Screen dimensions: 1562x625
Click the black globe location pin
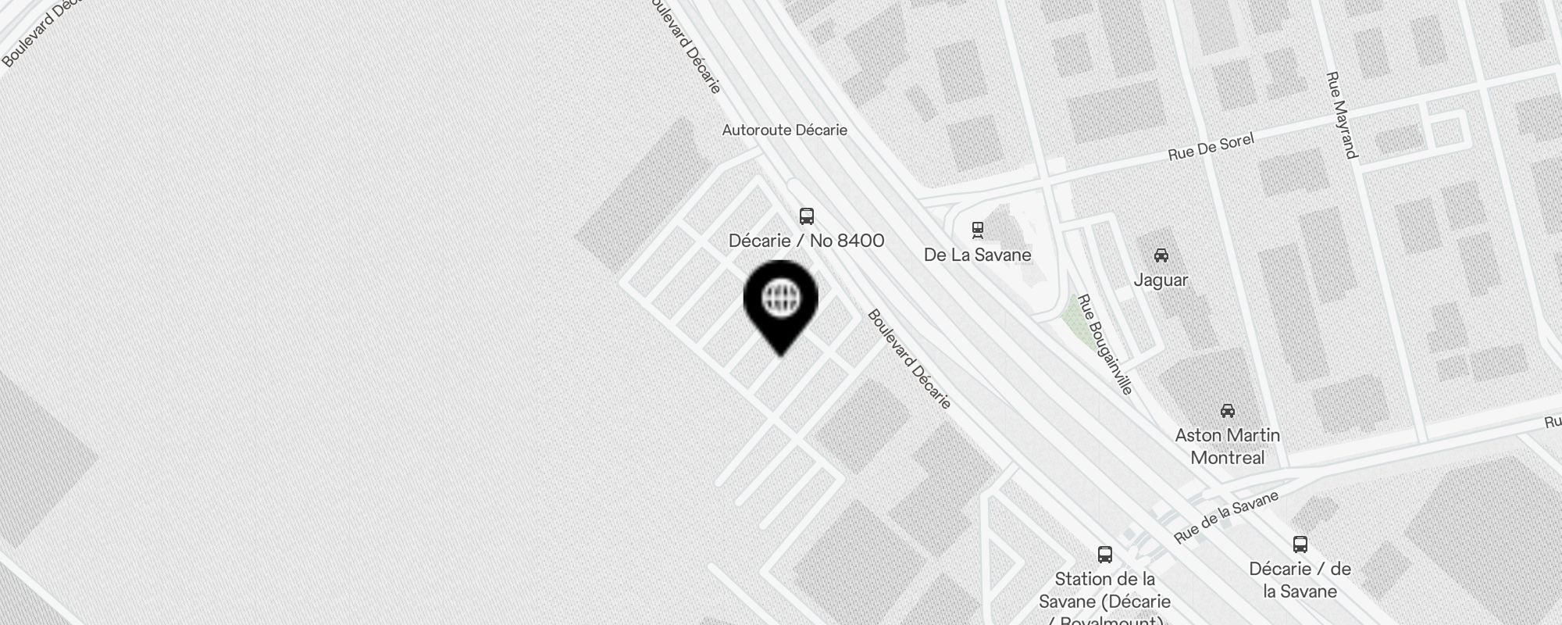point(781,306)
